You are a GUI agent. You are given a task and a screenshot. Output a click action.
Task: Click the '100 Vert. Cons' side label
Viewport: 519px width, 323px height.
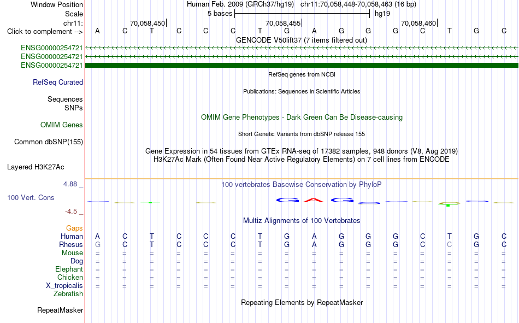31,197
